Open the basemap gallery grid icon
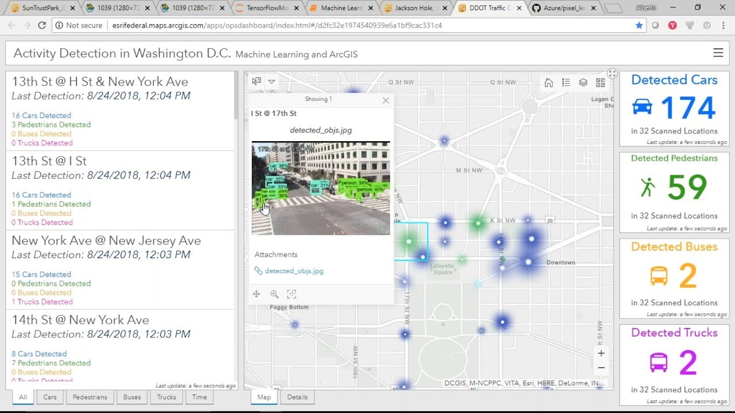Screen dimensions: 735x413 point(600,83)
